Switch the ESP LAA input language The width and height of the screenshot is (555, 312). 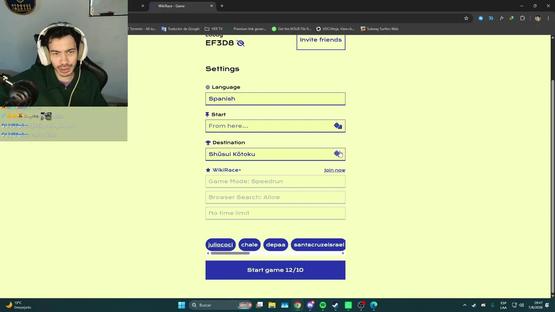pyautogui.click(x=503, y=305)
